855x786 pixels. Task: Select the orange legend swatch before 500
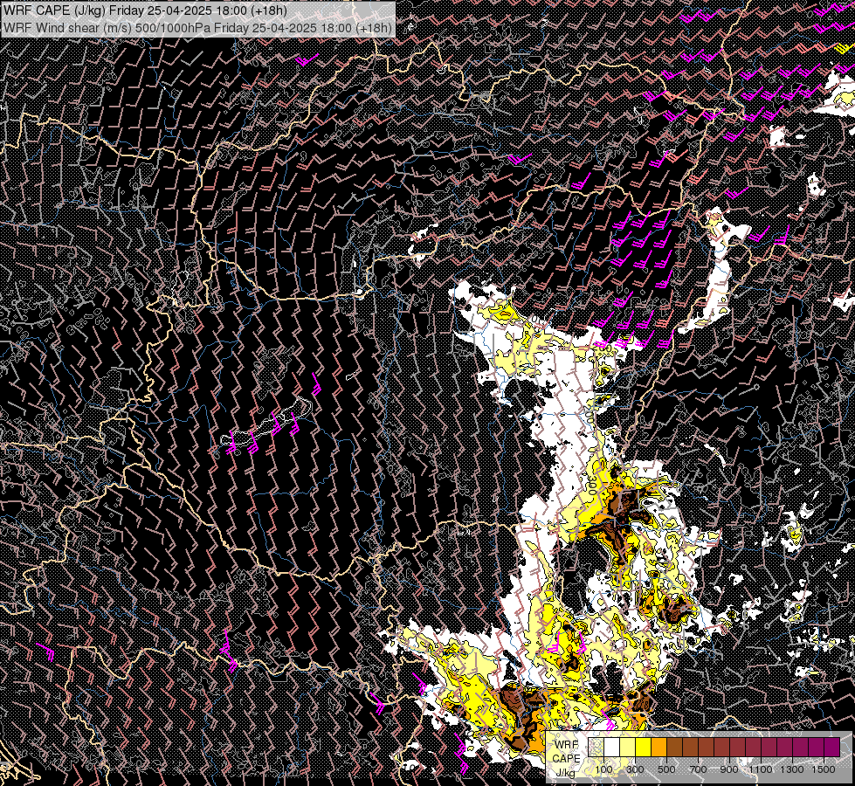point(659,747)
